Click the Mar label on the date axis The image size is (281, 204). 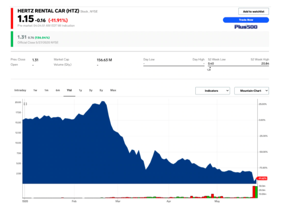(118, 202)
